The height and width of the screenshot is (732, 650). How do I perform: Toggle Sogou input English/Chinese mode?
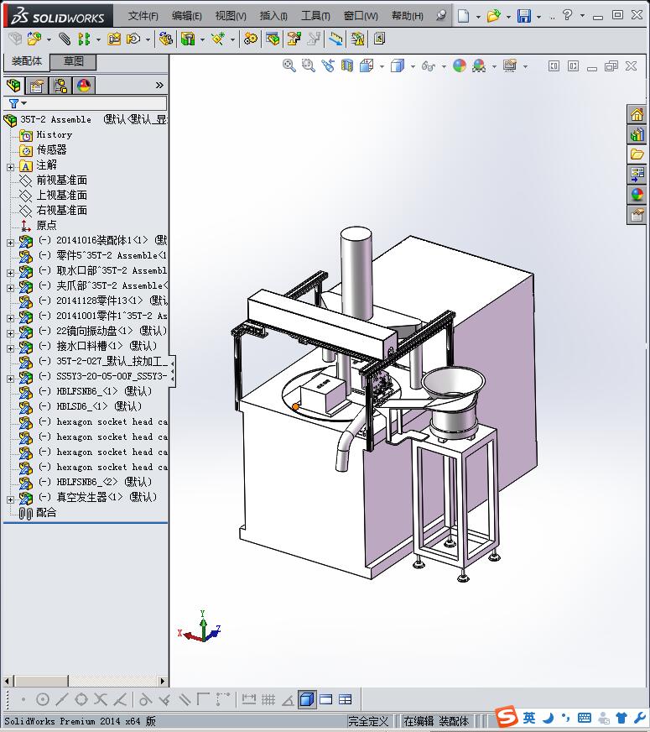528,718
